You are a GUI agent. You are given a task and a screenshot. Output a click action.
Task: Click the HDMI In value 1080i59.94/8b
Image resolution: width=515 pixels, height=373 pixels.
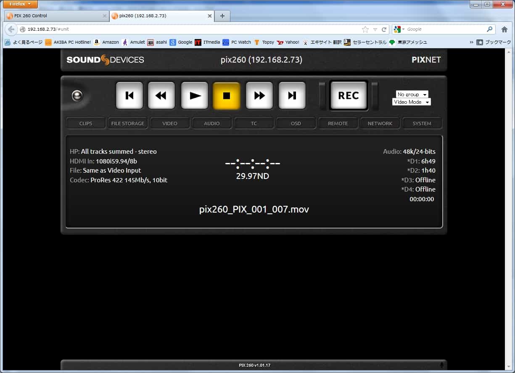[x=116, y=161]
